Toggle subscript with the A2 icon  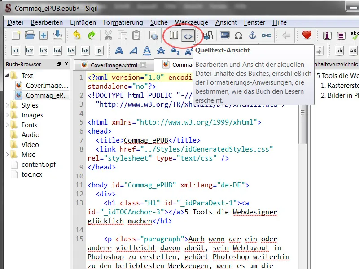(x=175, y=51)
